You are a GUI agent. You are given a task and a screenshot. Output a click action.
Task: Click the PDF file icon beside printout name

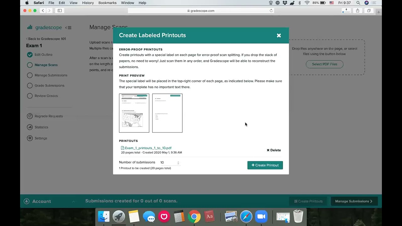click(x=122, y=148)
